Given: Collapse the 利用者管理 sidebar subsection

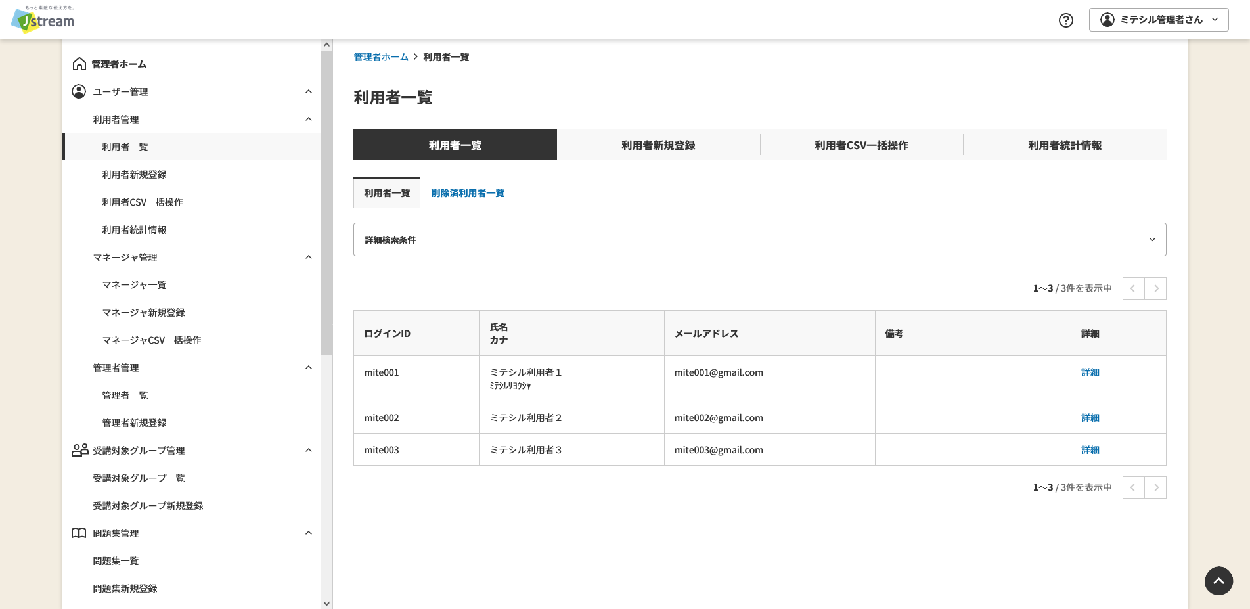Looking at the screenshot, I should coord(309,119).
